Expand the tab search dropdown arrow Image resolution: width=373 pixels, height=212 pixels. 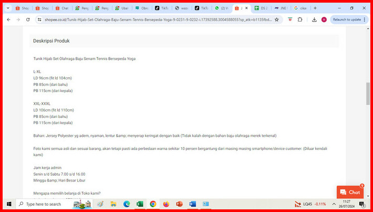click(7, 8)
